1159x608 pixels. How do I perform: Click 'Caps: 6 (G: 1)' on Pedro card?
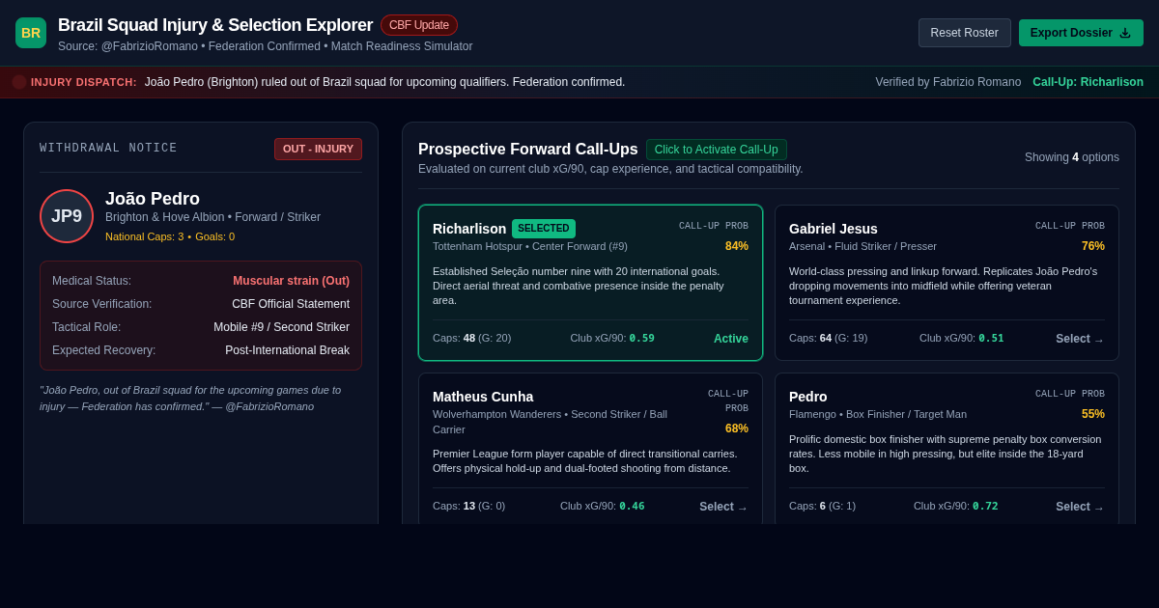(x=822, y=507)
